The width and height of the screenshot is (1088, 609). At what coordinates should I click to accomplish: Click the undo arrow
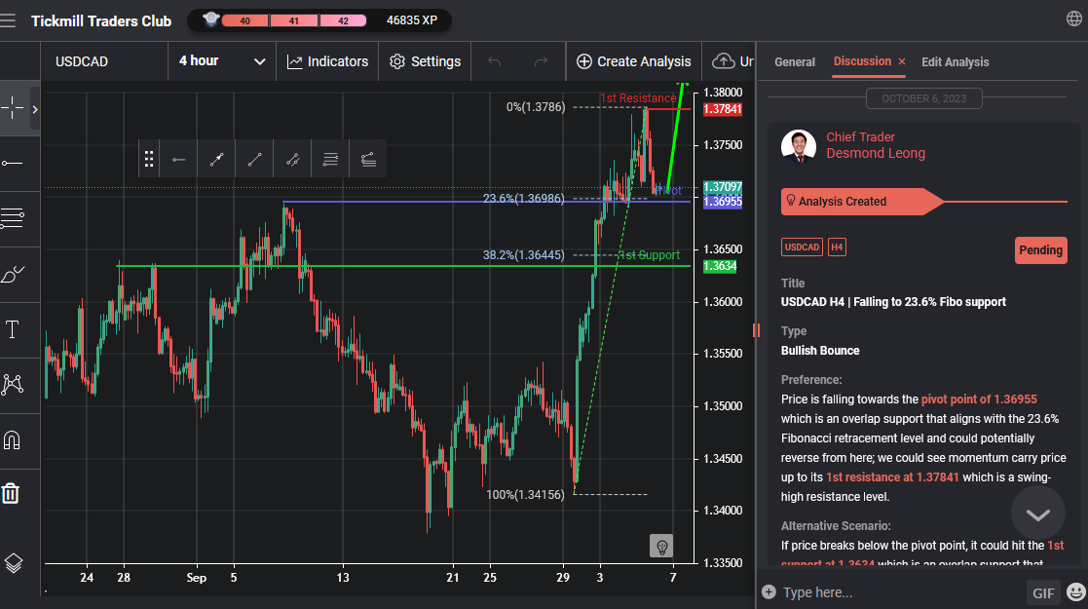(494, 61)
